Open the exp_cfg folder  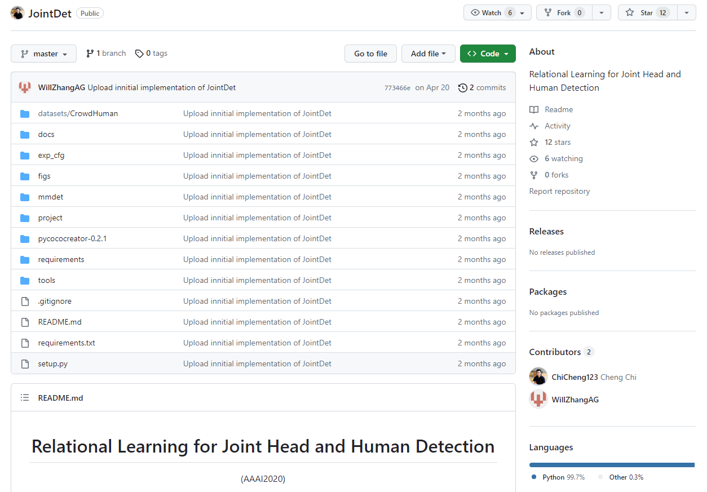tap(51, 155)
